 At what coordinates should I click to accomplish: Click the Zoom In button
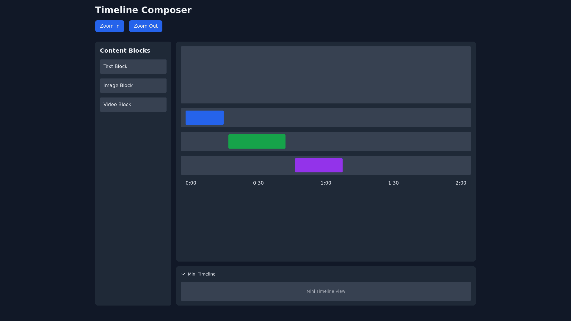click(109, 26)
